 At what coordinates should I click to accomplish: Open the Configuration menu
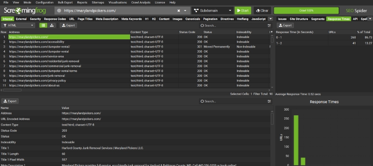click(x=44, y=2)
